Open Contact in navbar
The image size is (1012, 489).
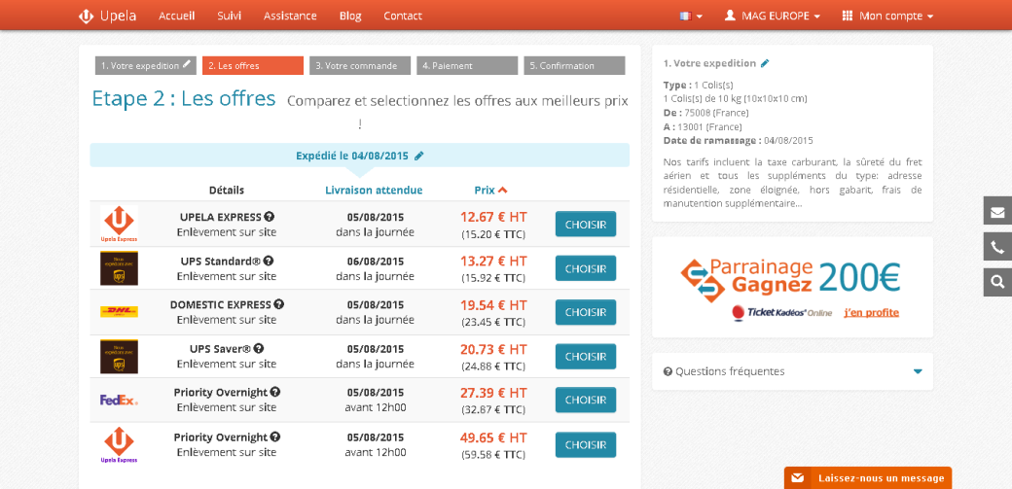[403, 16]
